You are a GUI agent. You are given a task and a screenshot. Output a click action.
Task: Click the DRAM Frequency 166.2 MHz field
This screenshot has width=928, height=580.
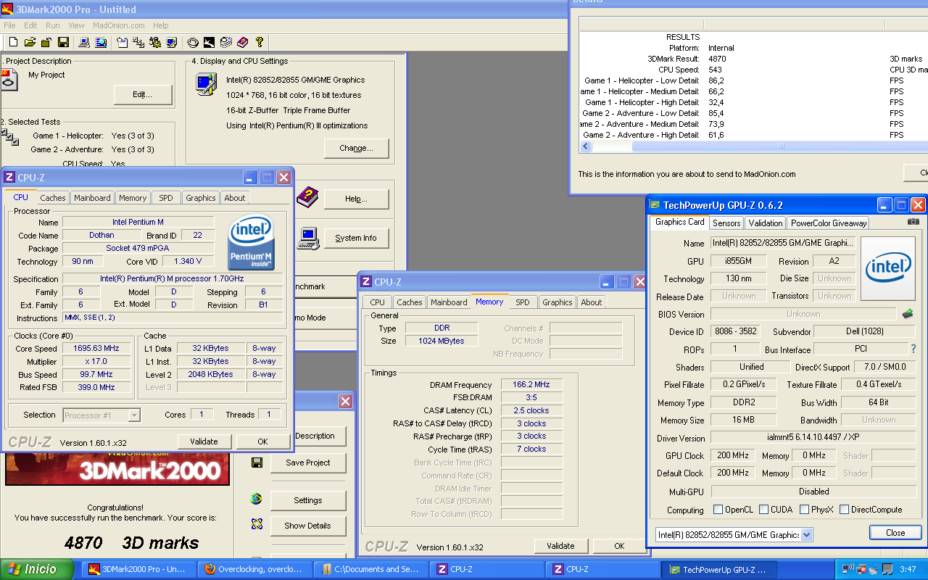pyautogui.click(x=531, y=385)
